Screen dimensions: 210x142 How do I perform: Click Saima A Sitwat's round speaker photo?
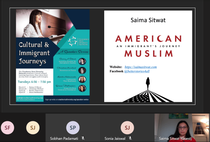tap(82, 61)
